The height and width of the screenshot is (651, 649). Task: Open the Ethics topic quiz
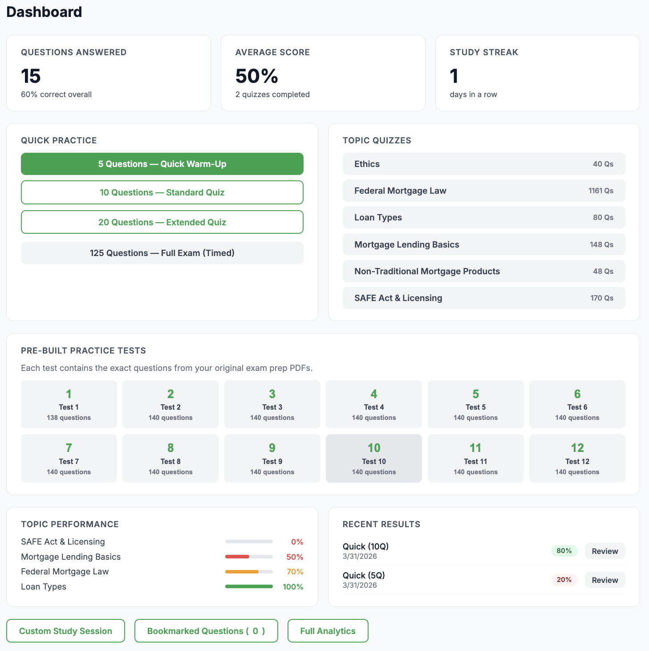[484, 164]
